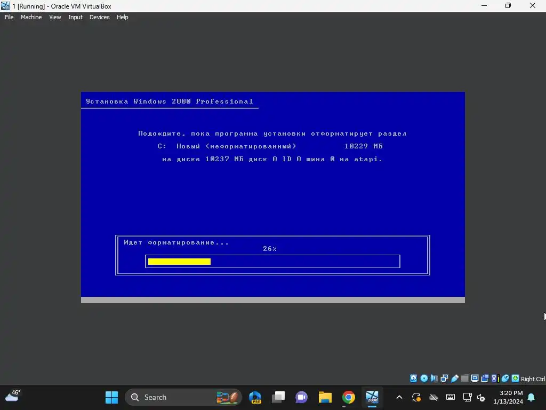
Task: Click the virtual display status icon
Action: [475, 379]
